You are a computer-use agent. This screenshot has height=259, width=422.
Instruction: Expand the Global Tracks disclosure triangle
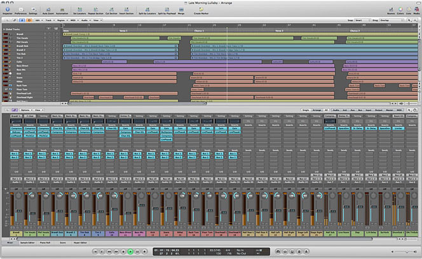(x=3, y=30)
